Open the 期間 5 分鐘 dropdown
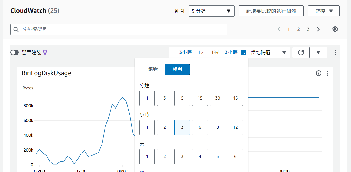Screen dimensions: 351x172 (211, 11)
